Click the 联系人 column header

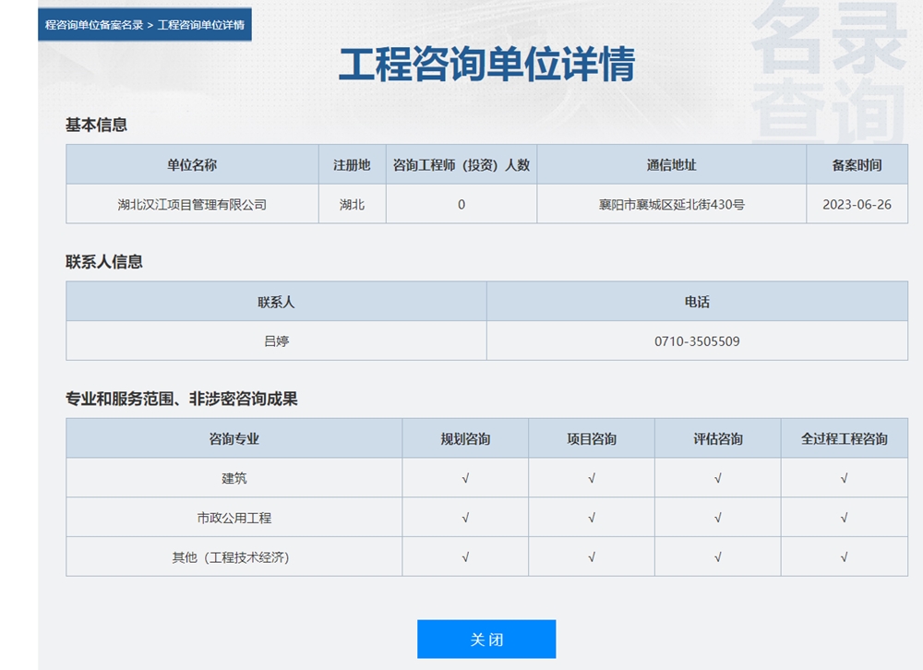276,302
